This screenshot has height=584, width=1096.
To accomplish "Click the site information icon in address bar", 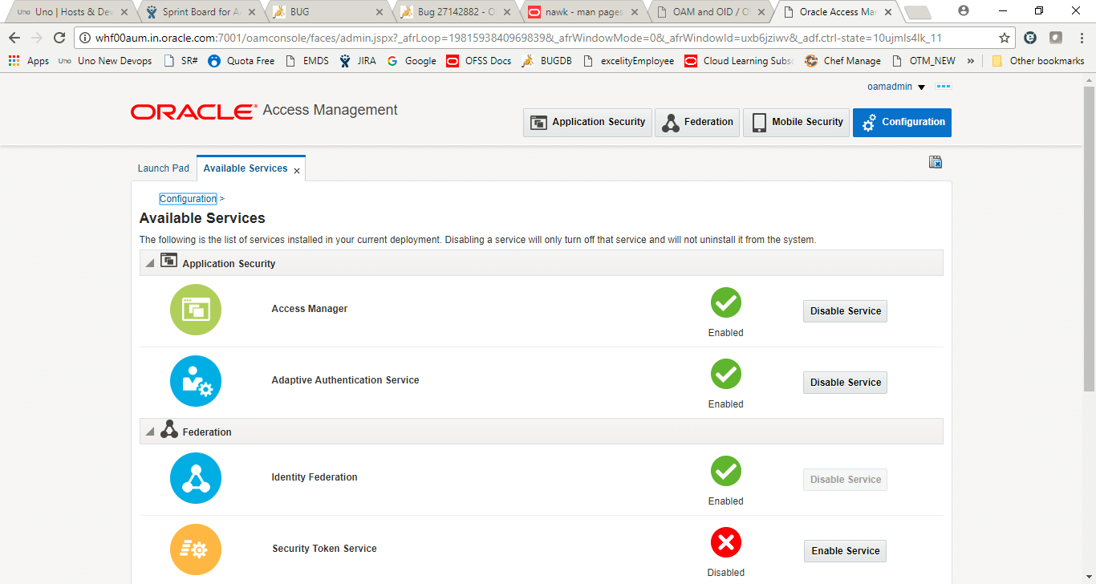I will pos(84,38).
